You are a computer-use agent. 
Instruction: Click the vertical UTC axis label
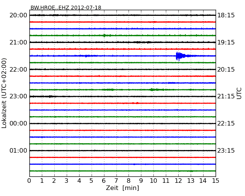[239, 93]
